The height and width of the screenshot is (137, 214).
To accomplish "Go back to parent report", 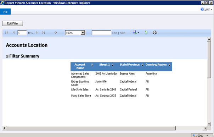I will click(x=56, y=33).
